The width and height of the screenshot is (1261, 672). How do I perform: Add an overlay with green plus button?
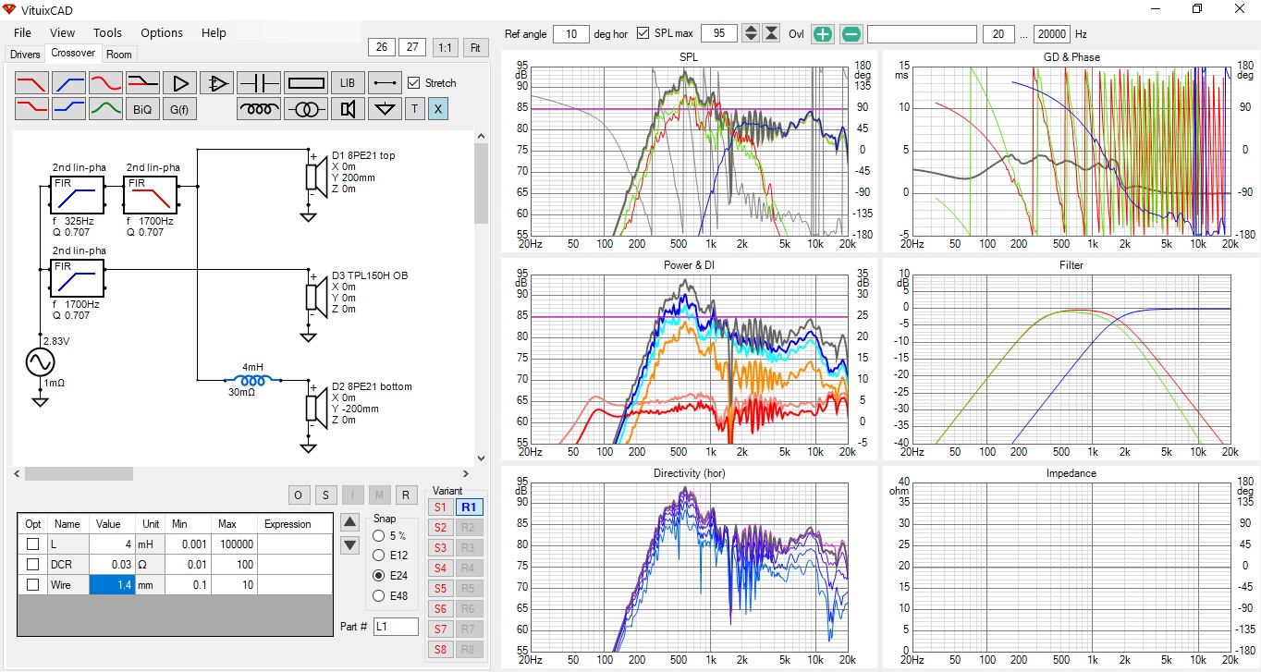point(822,34)
